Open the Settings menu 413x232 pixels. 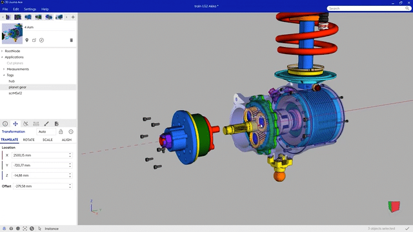coord(30,9)
